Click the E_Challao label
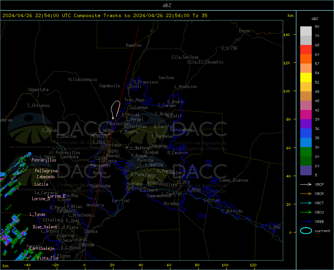Viewport: 334px width, 270px height. [66, 136]
